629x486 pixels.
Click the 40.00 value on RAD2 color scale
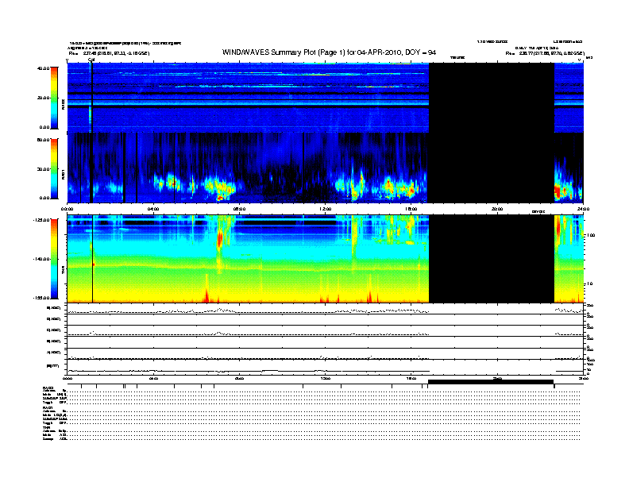click(43, 68)
